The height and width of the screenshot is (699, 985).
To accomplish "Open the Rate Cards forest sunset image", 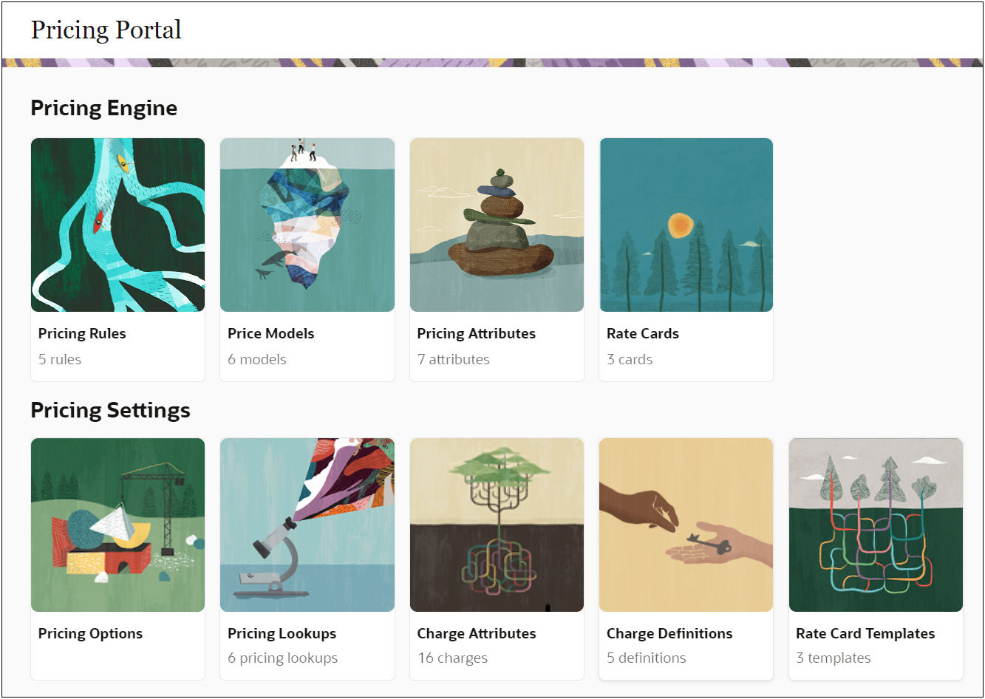I will pyautogui.click(x=686, y=225).
